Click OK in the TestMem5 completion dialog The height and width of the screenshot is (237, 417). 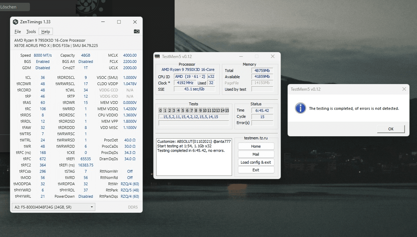pyautogui.click(x=391, y=129)
